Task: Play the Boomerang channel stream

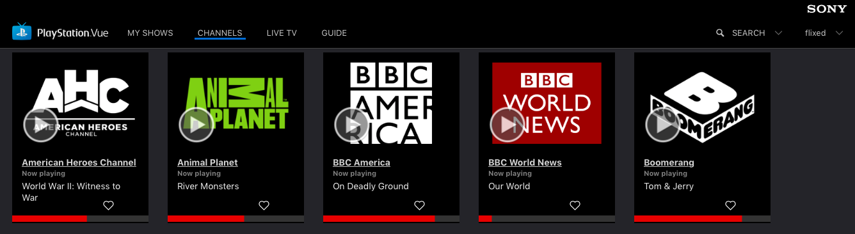Action: tap(663, 125)
